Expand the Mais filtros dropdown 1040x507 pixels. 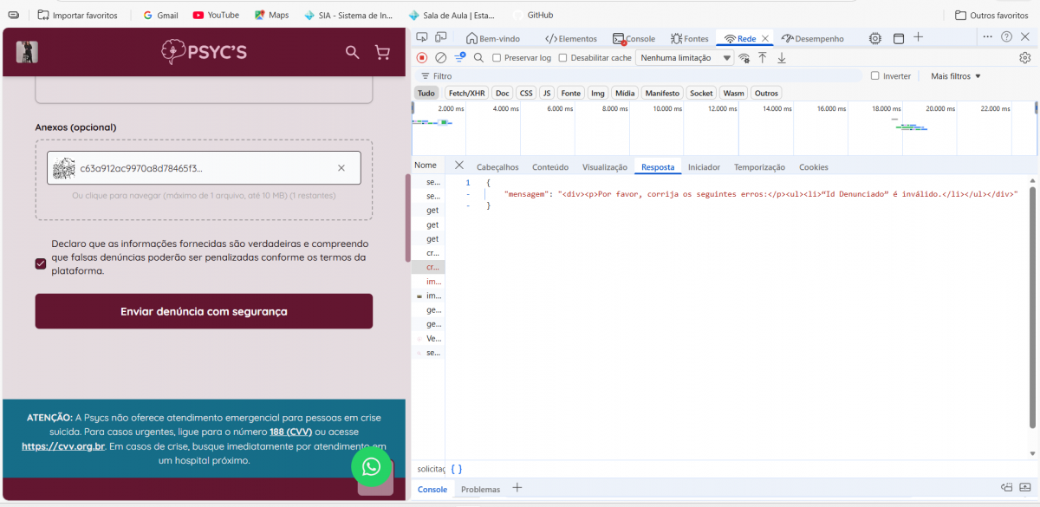click(955, 76)
